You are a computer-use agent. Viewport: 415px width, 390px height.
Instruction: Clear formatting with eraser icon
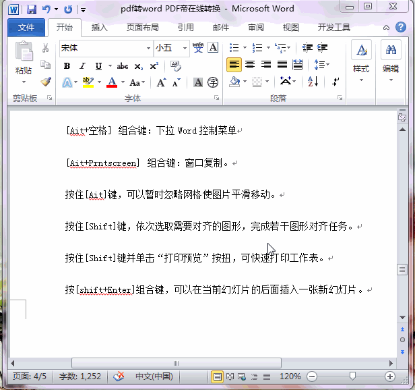176,65
